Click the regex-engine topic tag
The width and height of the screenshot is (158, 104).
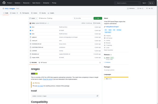coord(108,32)
